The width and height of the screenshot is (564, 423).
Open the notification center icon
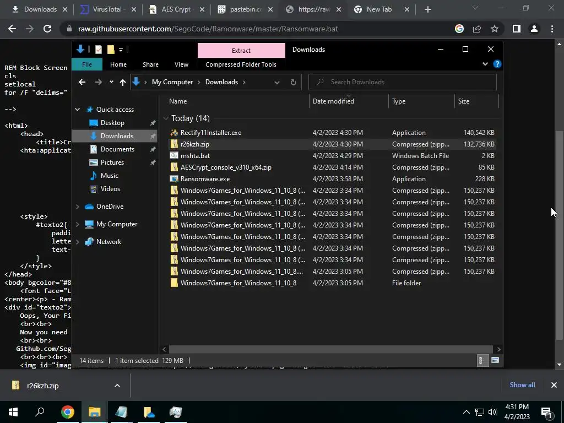pos(547,412)
